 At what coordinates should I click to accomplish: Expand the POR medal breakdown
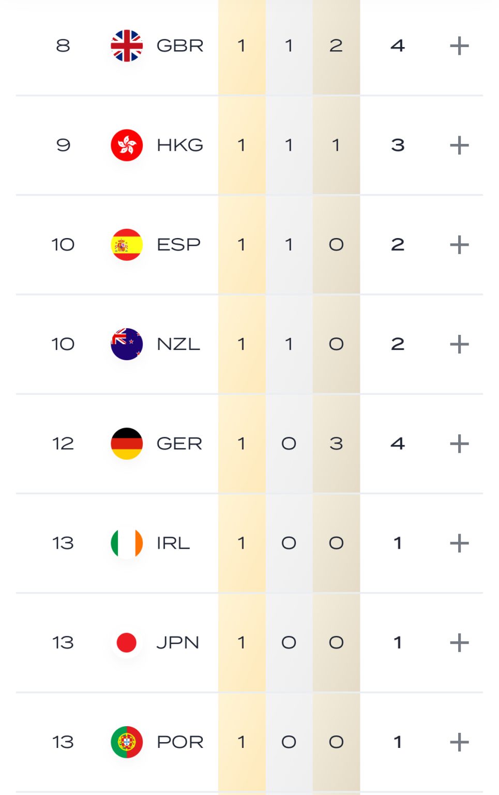click(459, 742)
